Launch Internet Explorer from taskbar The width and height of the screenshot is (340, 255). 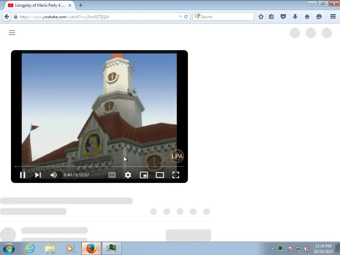pos(30,248)
